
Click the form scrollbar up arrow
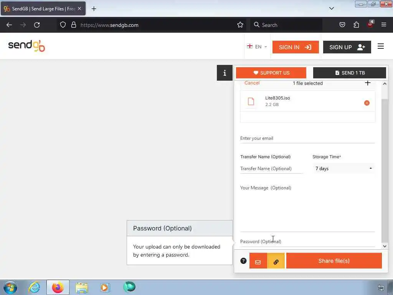[385, 84]
